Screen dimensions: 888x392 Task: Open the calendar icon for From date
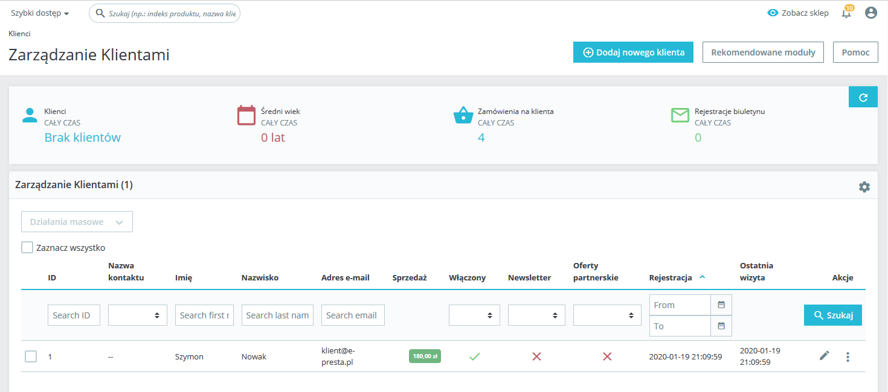pos(721,305)
